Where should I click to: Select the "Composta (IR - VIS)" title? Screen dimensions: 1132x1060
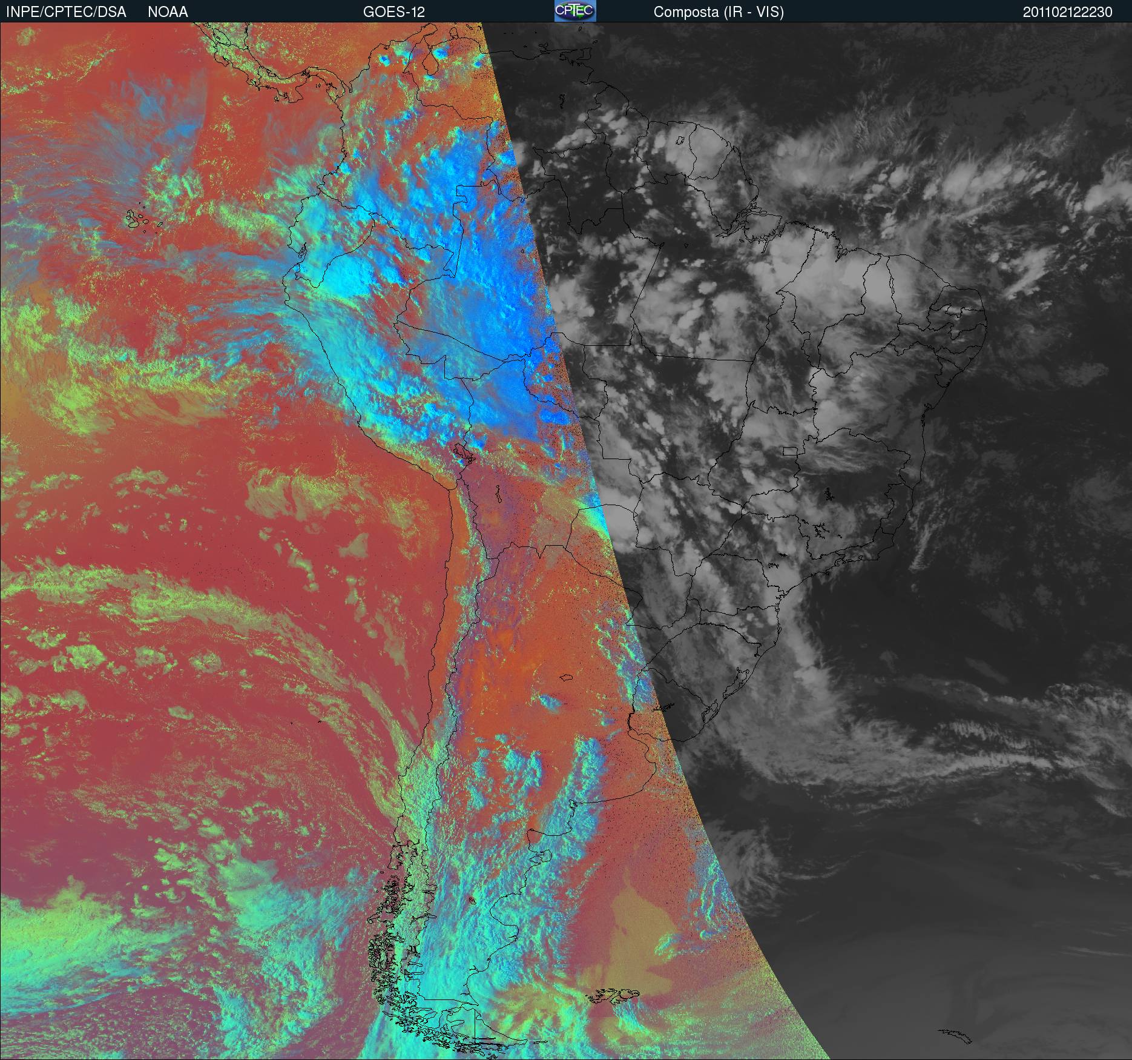pyautogui.click(x=719, y=12)
